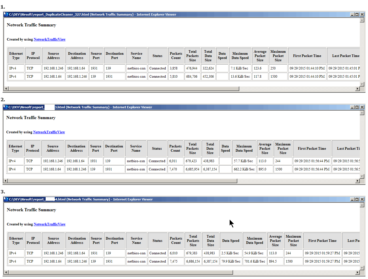Image resolution: width=368 pixels, height=279 pixels.
Task: Follow the NetworkTrafficView link in the bottom window
Action: (49, 224)
